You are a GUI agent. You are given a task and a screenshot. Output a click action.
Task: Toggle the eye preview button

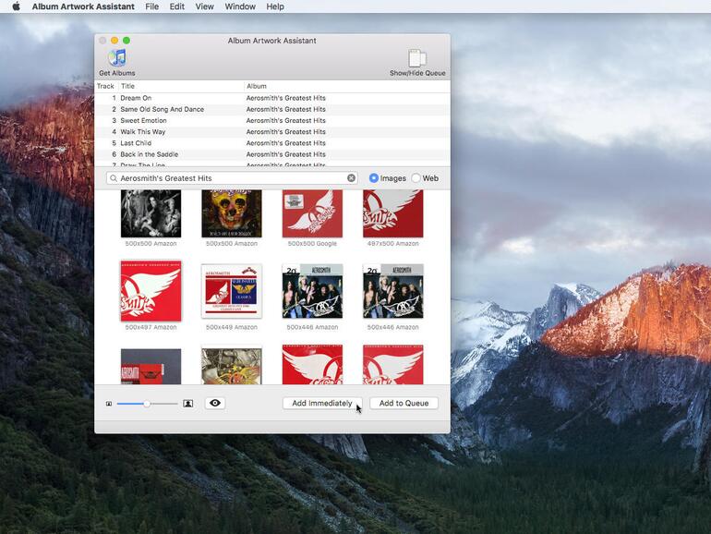(214, 404)
